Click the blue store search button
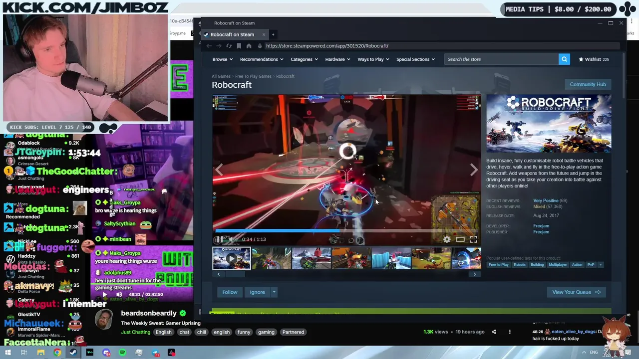Image resolution: width=639 pixels, height=359 pixels. (564, 59)
